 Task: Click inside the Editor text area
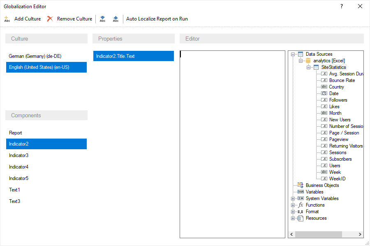232,144
